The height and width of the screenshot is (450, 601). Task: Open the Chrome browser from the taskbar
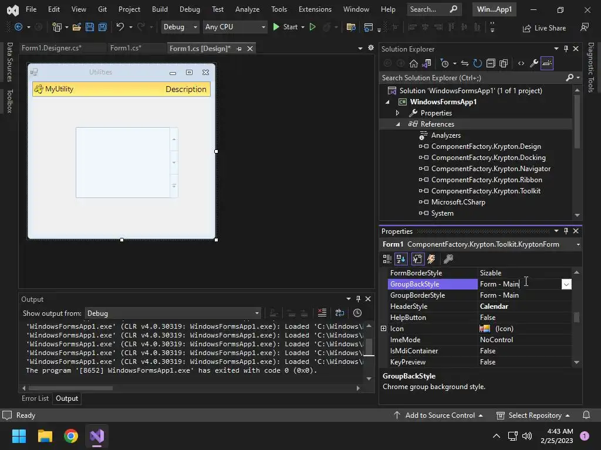click(71, 436)
